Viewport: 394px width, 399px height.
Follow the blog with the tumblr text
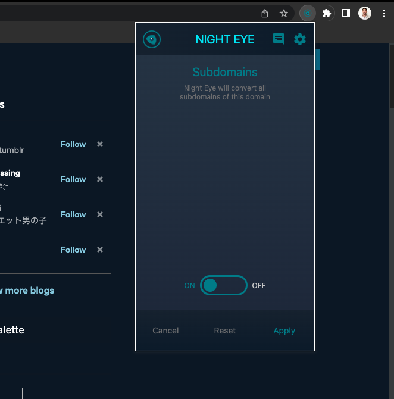73,144
